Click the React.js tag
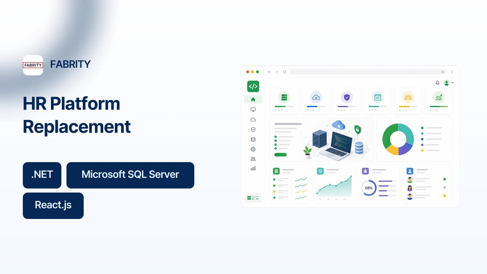 [53, 206]
